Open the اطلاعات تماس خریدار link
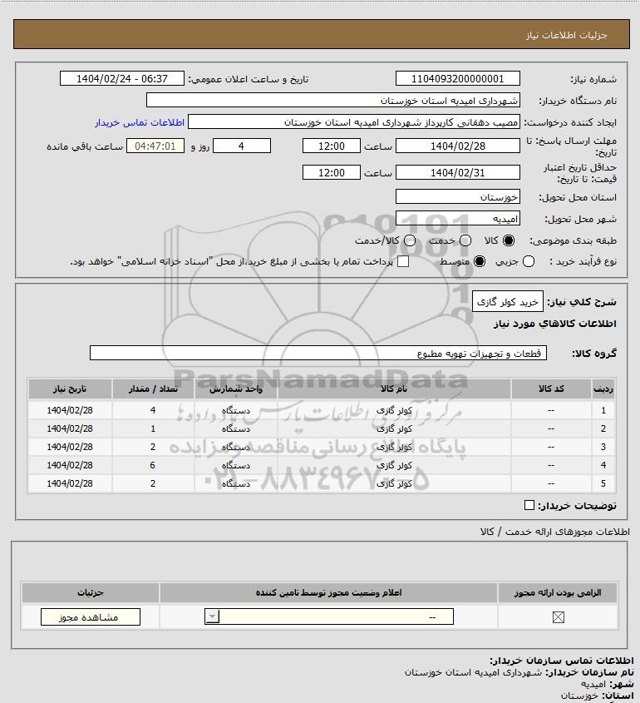This screenshot has width=640, height=703. [x=140, y=122]
